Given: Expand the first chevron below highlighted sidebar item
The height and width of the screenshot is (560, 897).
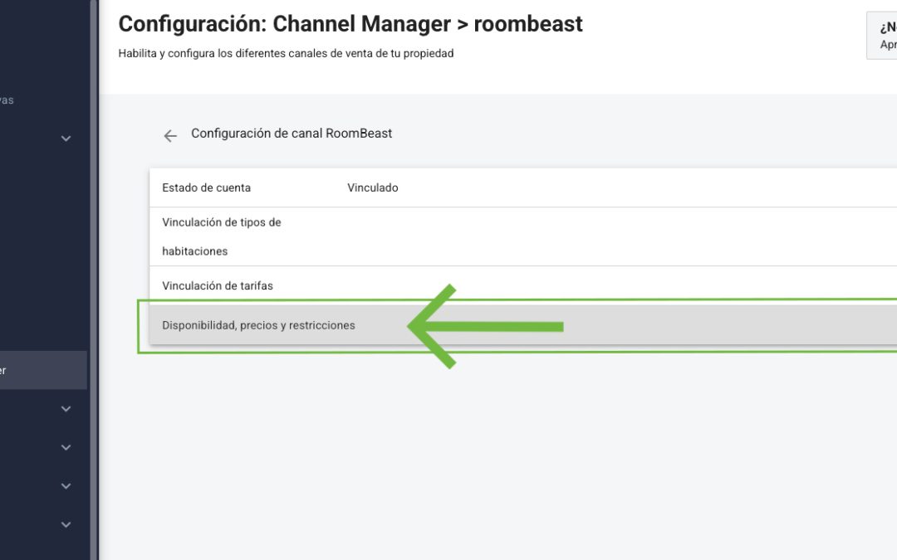Looking at the screenshot, I should click(x=66, y=408).
